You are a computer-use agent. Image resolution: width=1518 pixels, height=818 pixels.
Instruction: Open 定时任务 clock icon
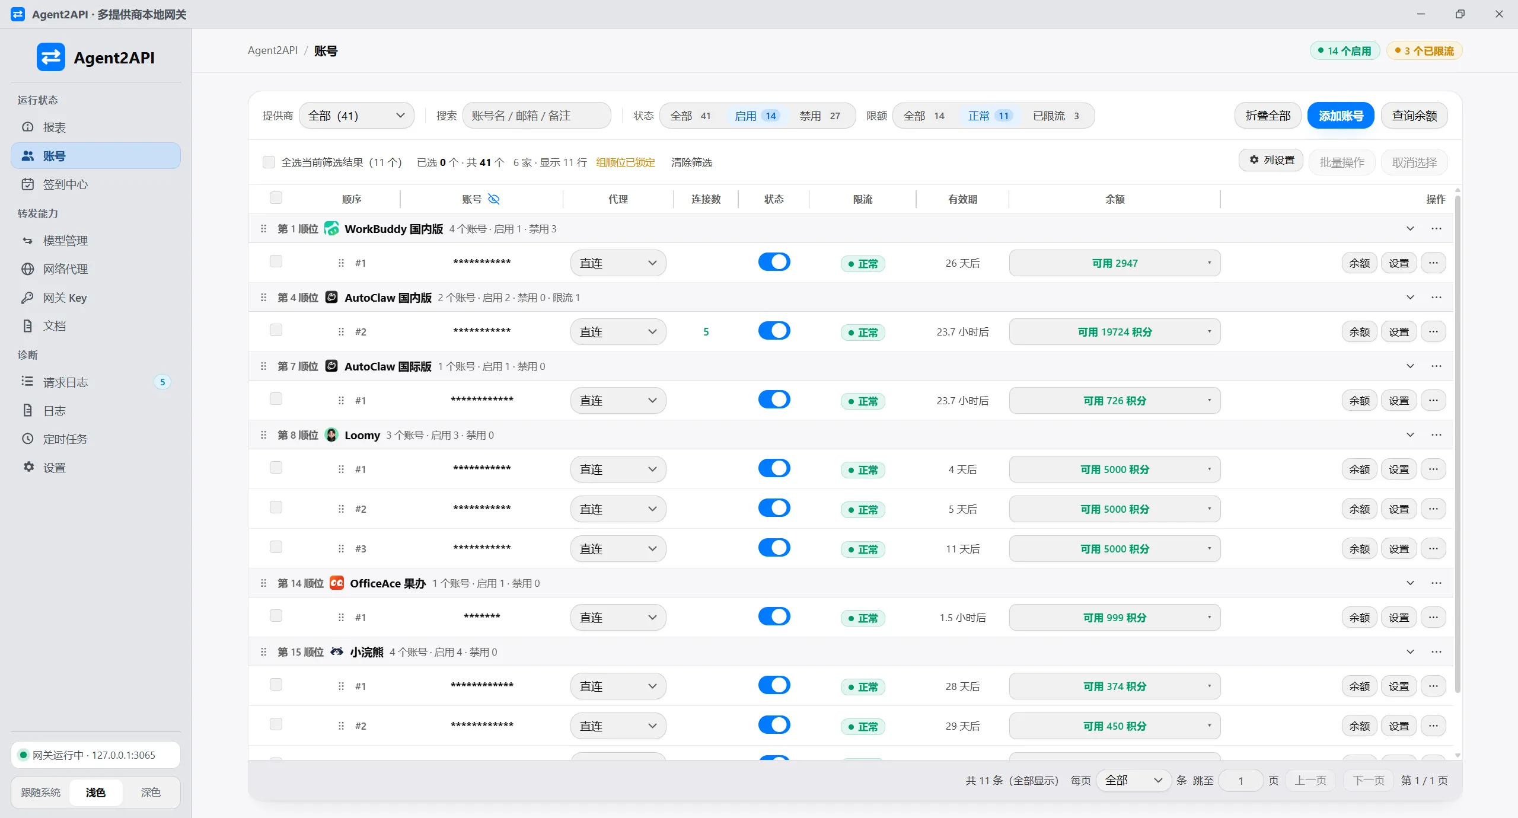click(28, 439)
